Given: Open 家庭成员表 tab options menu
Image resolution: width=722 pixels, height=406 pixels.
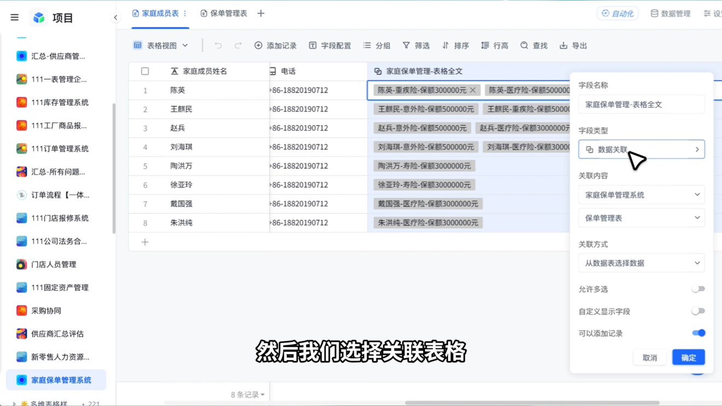Looking at the screenshot, I should (x=185, y=13).
